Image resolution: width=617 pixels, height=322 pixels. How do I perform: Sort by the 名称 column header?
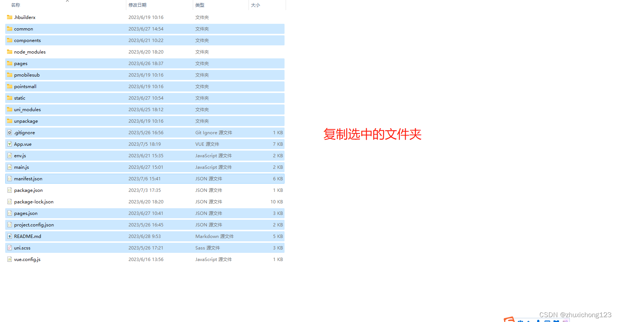coord(16,5)
